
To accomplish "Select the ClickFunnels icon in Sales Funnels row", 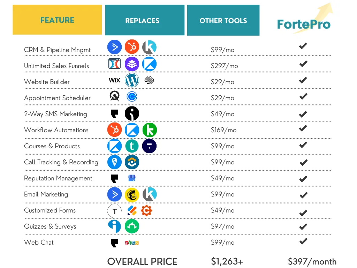I will click(x=114, y=64).
